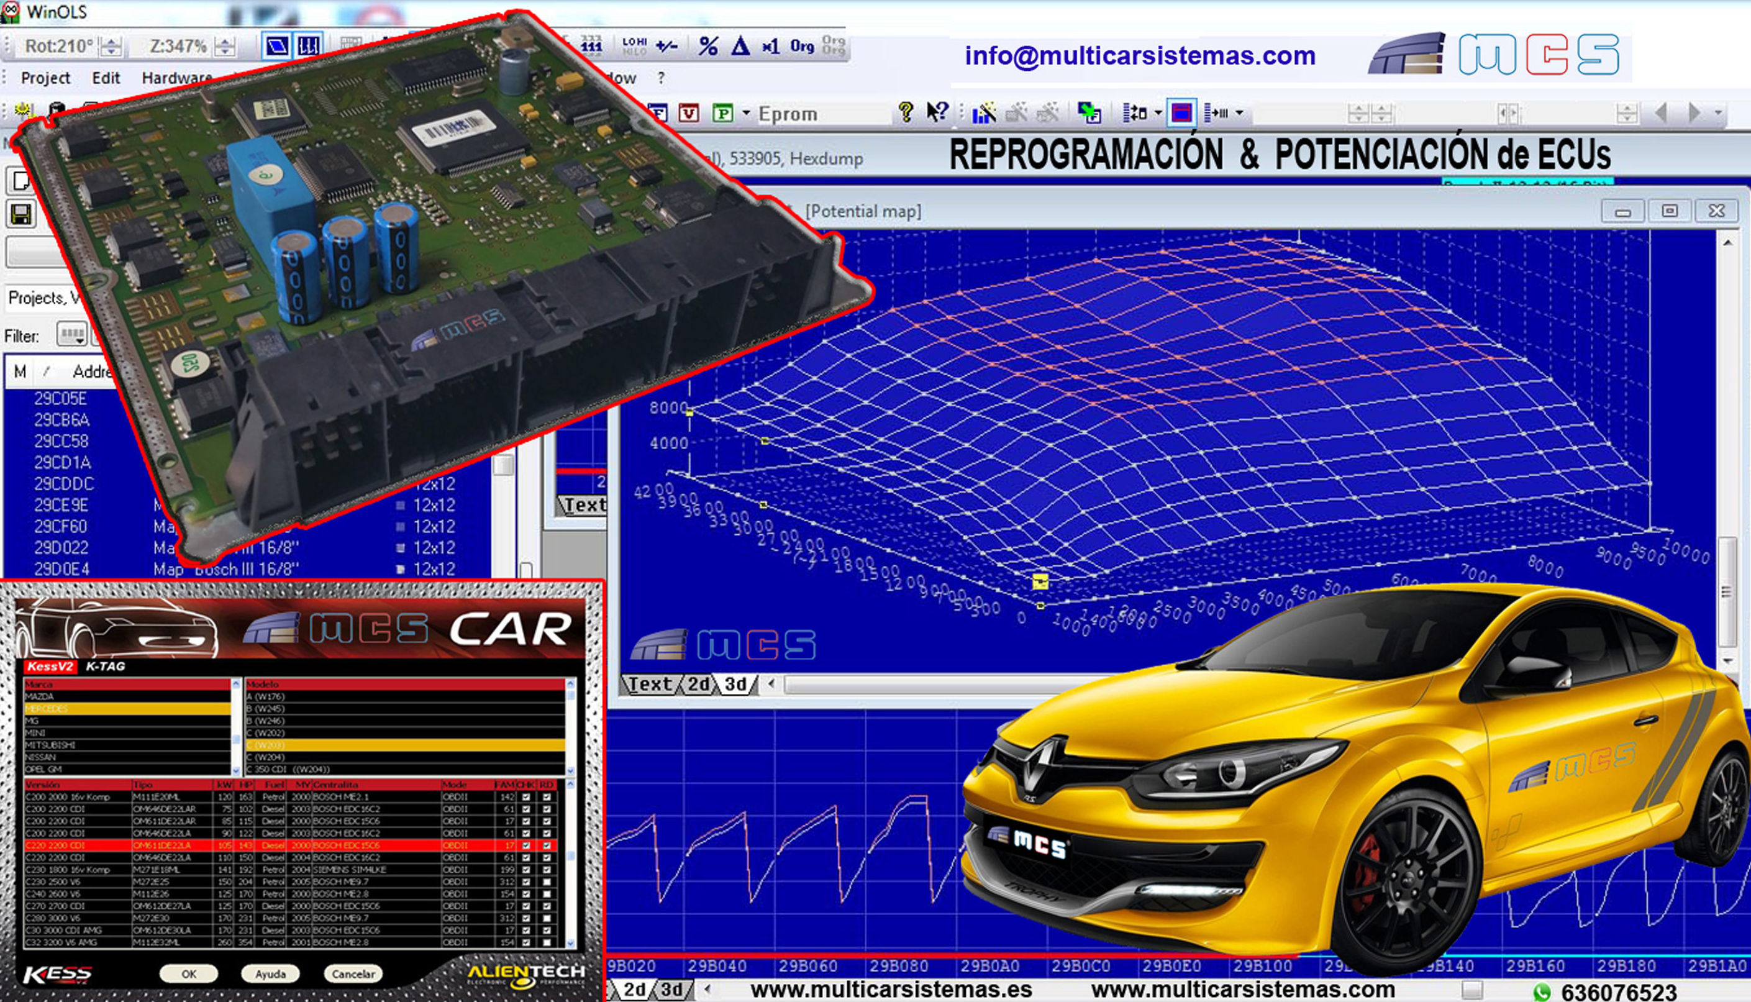Open the Filter dropdown icon in projects panel
1751x1002 pixels.
pyautogui.click(x=71, y=334)
